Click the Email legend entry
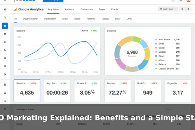 [167, 44]
